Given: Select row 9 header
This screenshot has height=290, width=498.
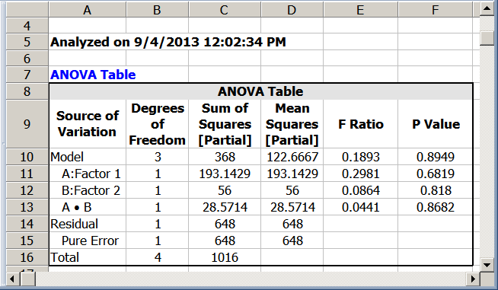Looking at the screenshot, I should [x=27, y=124].
